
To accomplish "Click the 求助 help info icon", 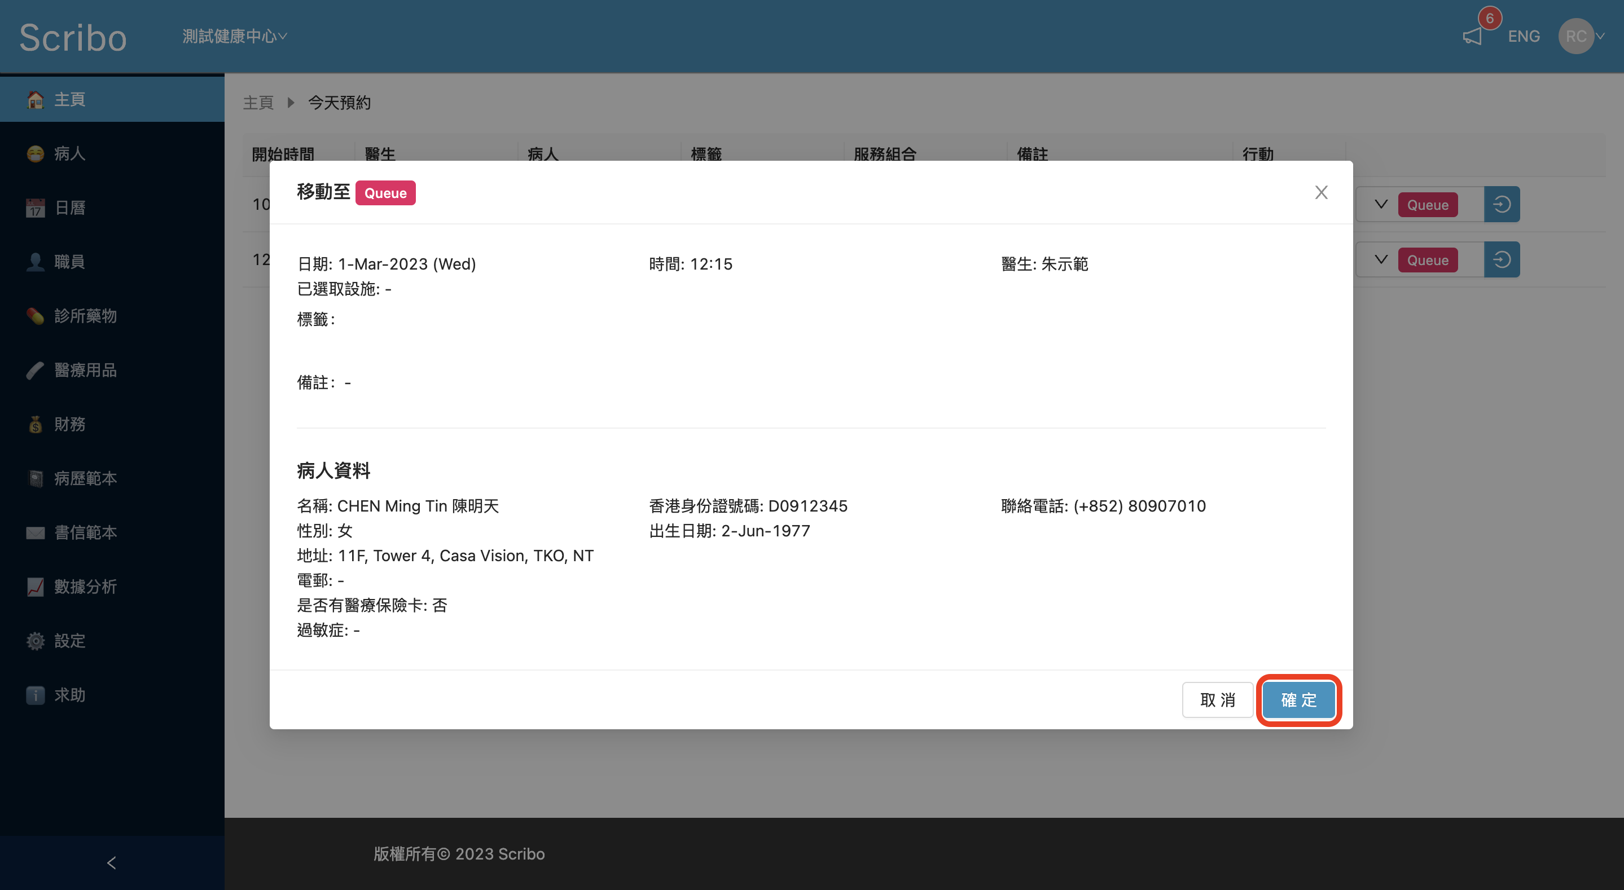I will click(x=36, y=695).
